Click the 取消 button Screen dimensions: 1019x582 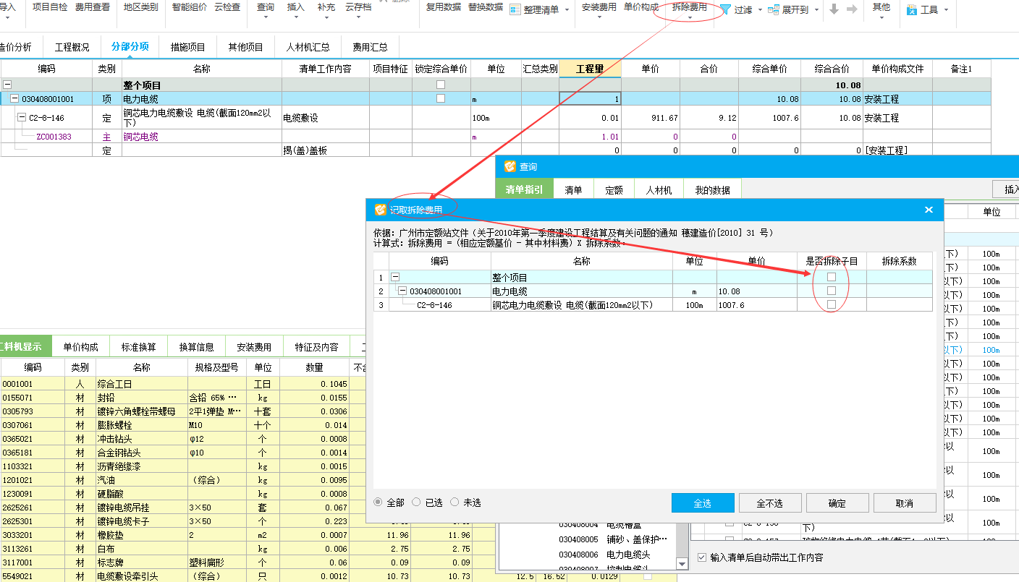point(905,503)
